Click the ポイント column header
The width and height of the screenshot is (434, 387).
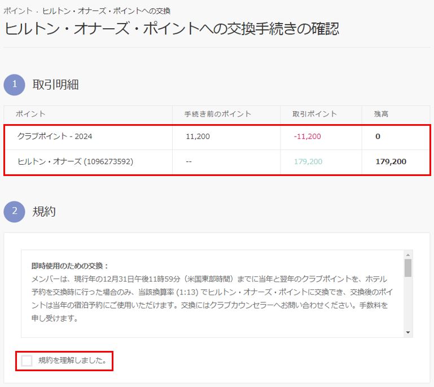tap(30, 114)
